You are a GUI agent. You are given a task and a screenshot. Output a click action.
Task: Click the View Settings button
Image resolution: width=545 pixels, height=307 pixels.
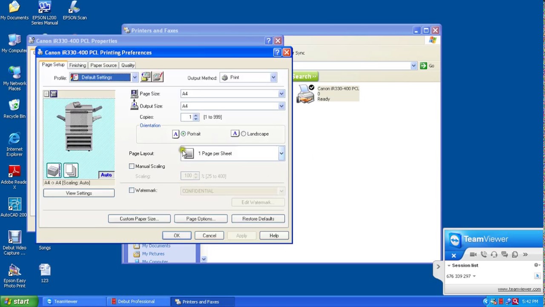pyautogui.click(x=79, y=193)
